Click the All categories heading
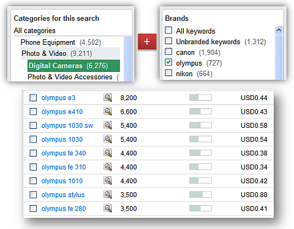294x229 pixels. [34, 31]
